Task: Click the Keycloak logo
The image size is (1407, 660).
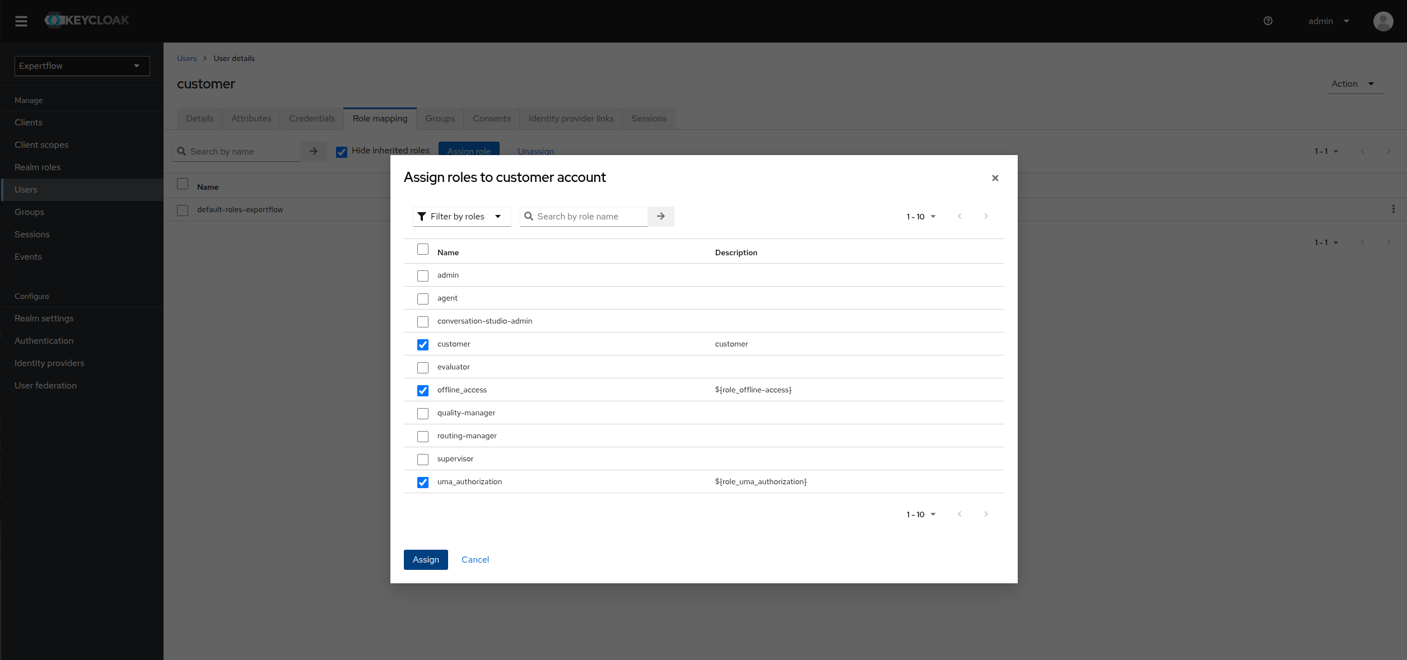Action: click(x=87, y=21)
